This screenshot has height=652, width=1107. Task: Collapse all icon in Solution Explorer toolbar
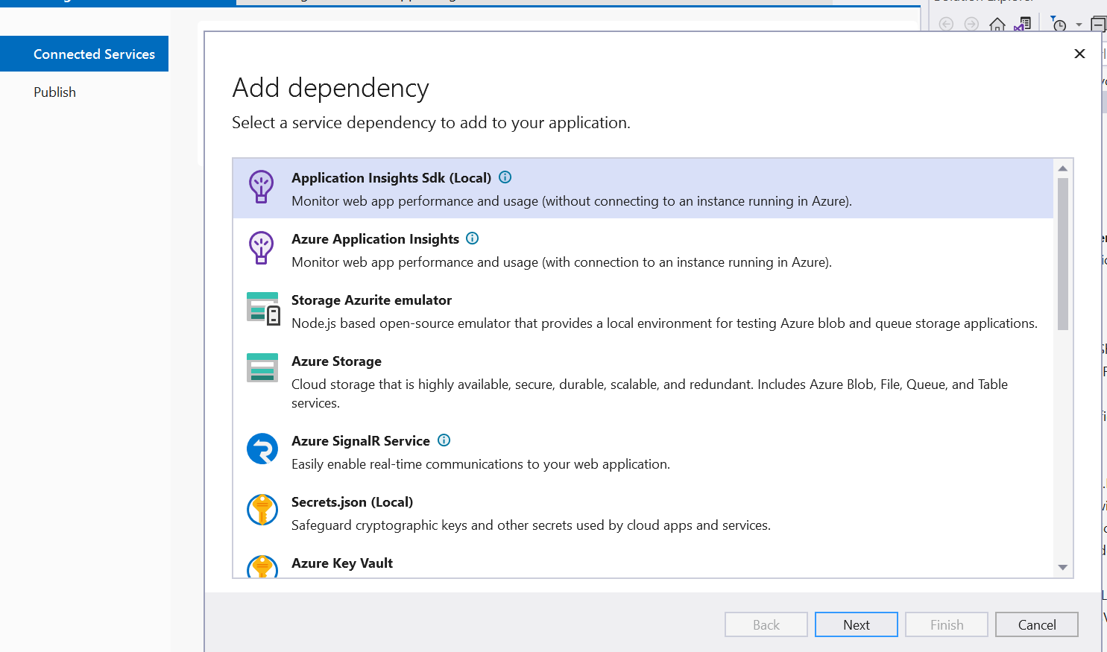tap(1098, 25)
